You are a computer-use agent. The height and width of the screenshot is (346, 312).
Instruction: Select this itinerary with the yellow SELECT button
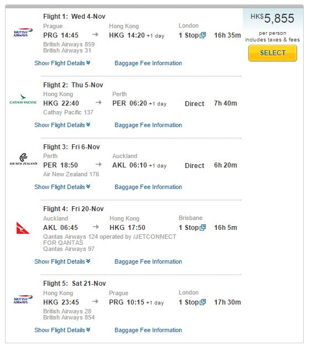[273, 53]
